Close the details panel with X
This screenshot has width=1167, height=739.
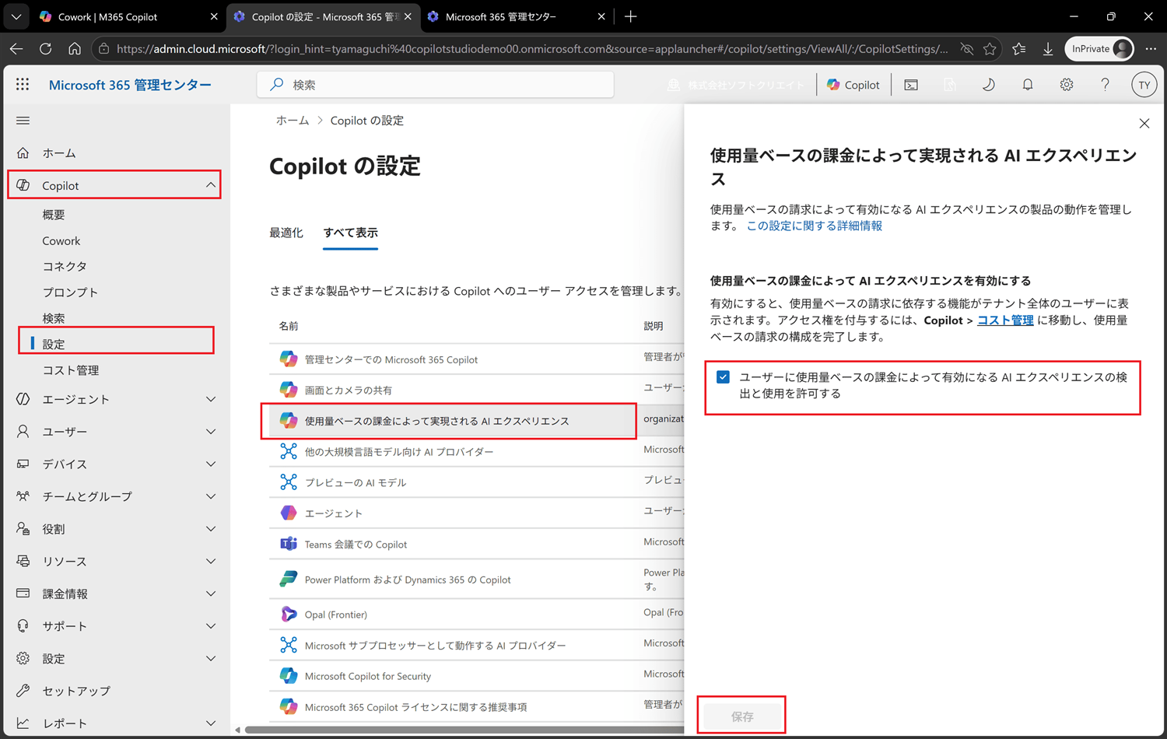[1144, 124]
